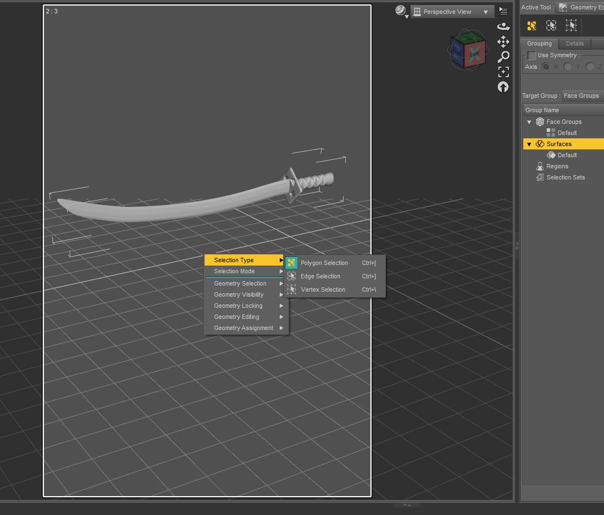This screenshot has height=515, width=604.
Task: Click the reset camera arrow icon
Action: click(503, 87)
